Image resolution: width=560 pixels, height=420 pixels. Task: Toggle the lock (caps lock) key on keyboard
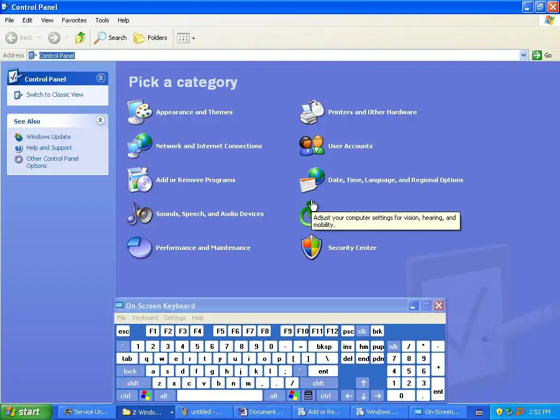pyautogui.click(x=130, y=371)
